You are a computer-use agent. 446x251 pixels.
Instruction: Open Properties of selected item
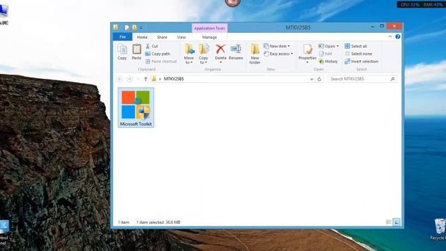tap(307, 54)
